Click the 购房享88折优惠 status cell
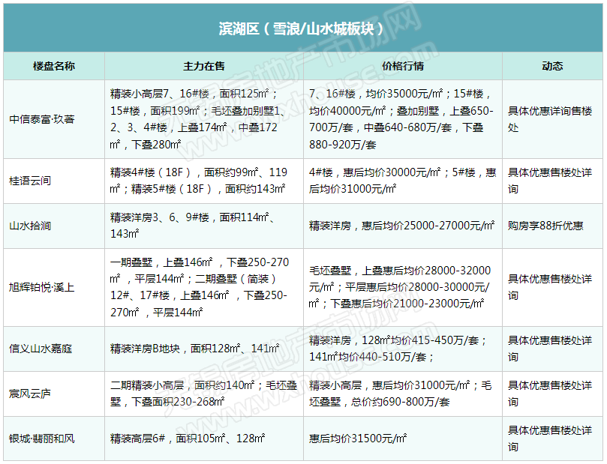This screenshot has width=607, height=464. [x=545, y=226]
